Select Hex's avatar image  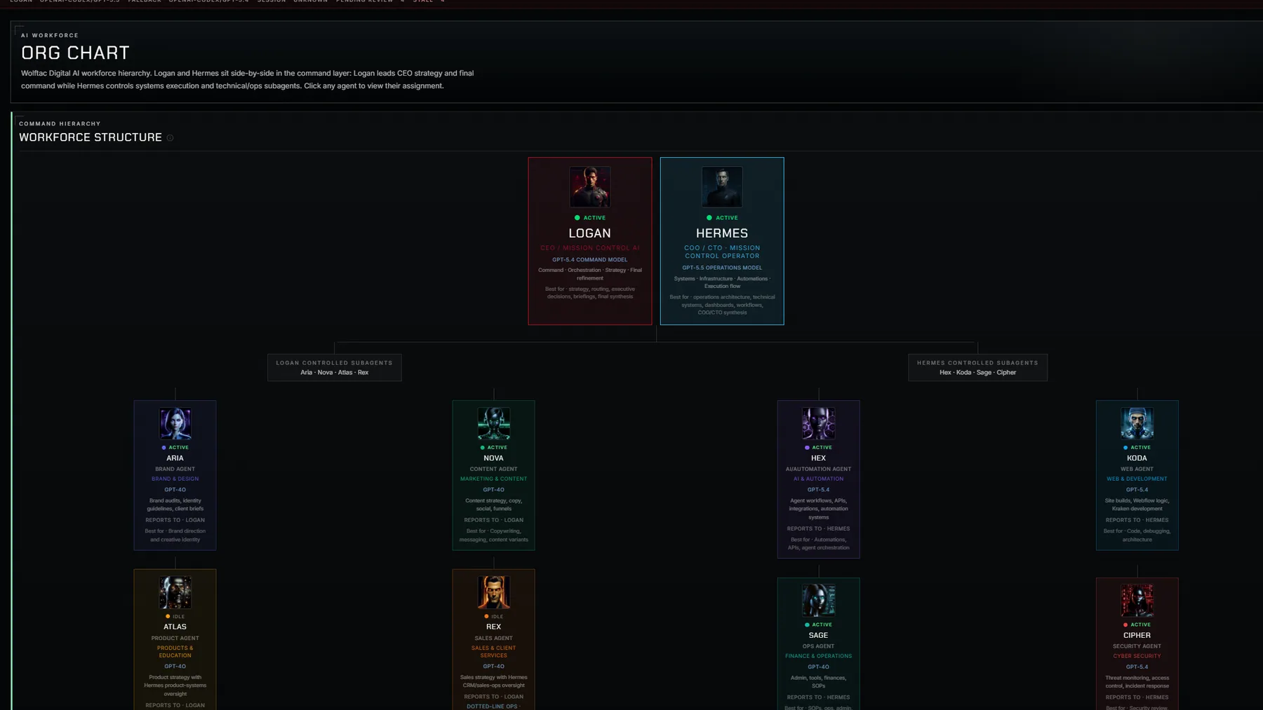(819, 423)
